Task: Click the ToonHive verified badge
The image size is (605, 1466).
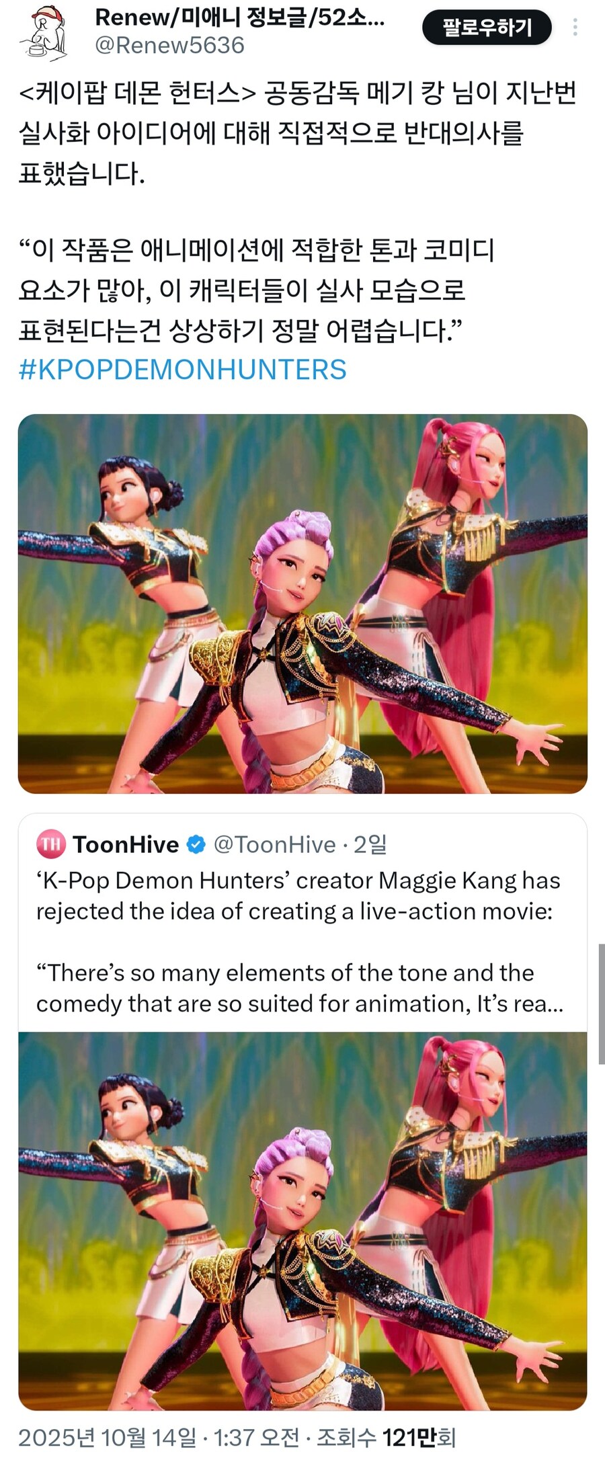Action: (196, 845)
